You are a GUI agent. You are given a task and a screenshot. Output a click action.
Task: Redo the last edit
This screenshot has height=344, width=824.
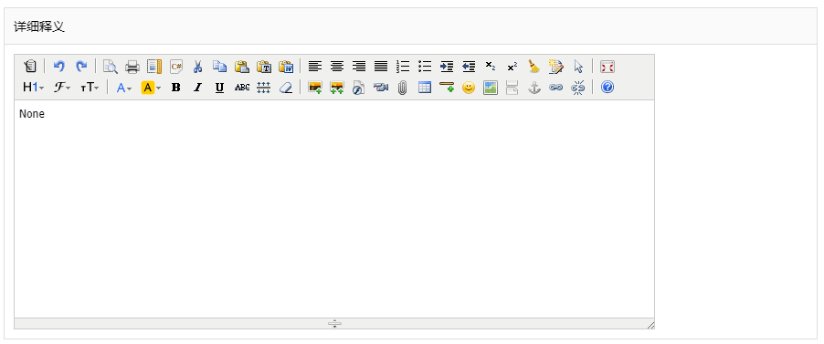pos(81,67)
